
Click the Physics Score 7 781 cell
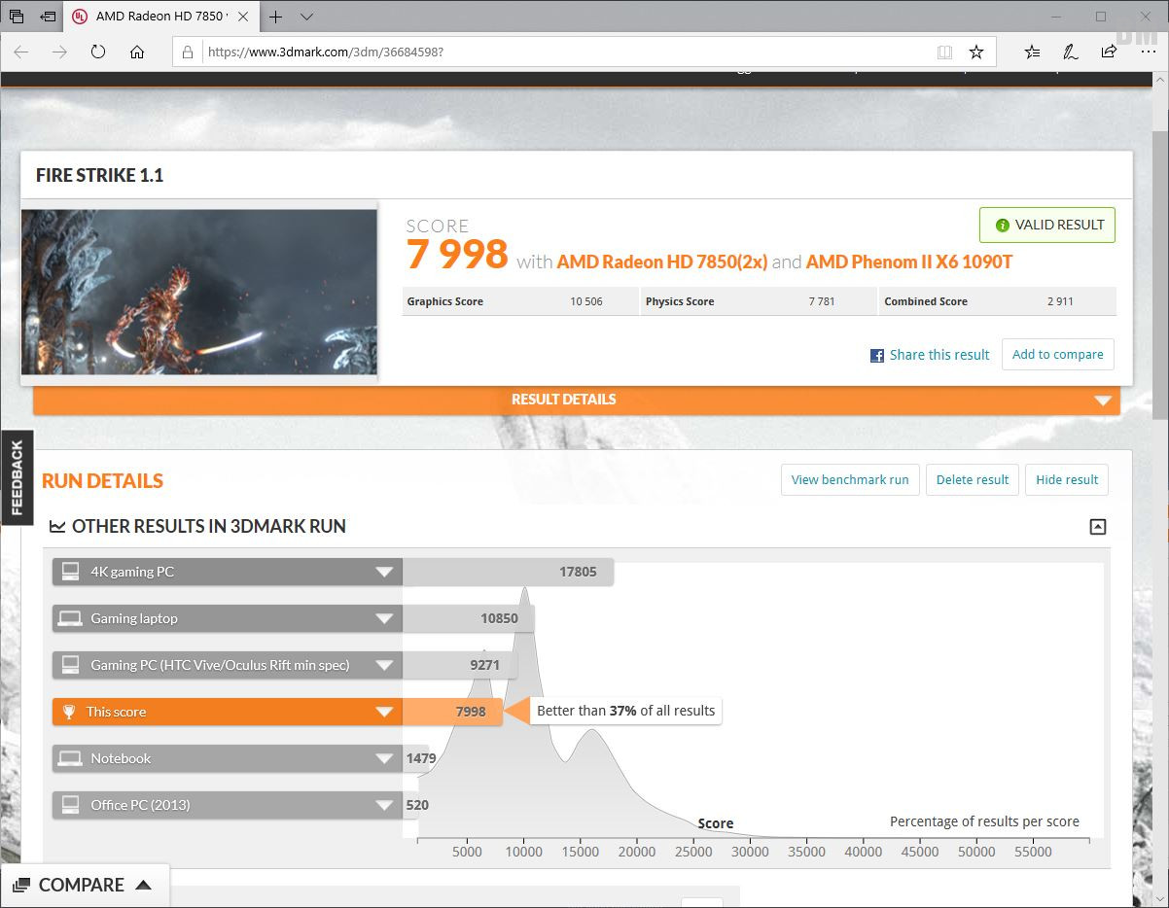759,301
